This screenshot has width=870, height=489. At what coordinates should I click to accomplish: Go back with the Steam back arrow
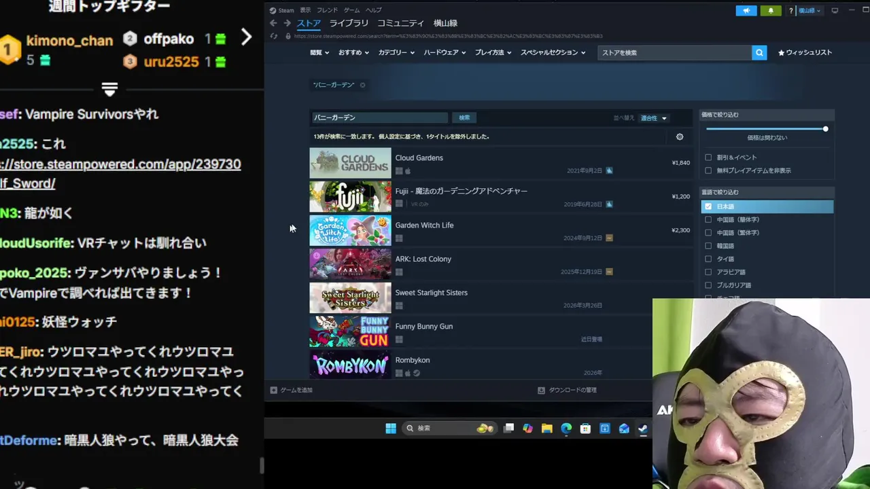click(x=273, y=23)
